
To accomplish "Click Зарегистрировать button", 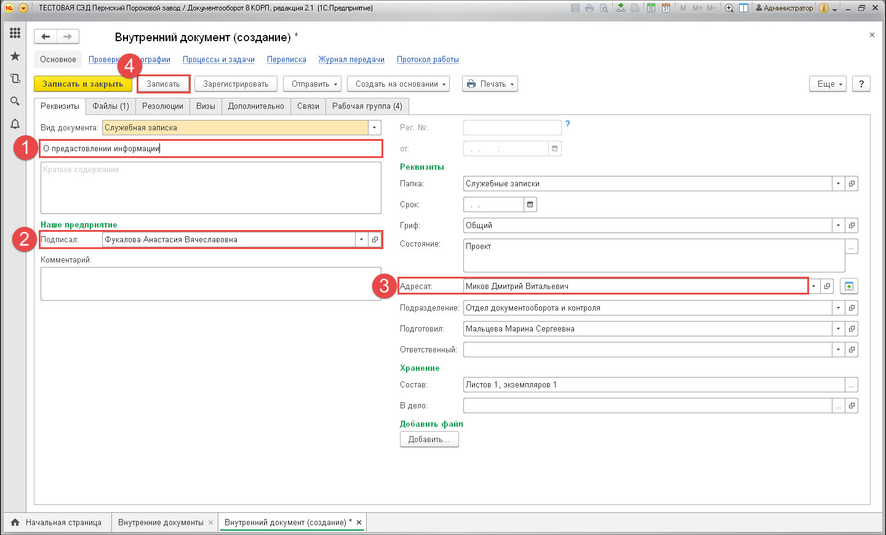I will click(236, 84).
